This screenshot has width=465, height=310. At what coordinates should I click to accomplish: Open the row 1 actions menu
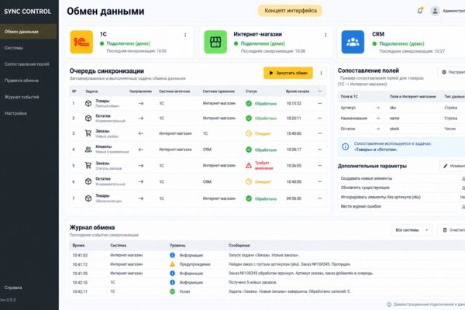pos(319,103)
